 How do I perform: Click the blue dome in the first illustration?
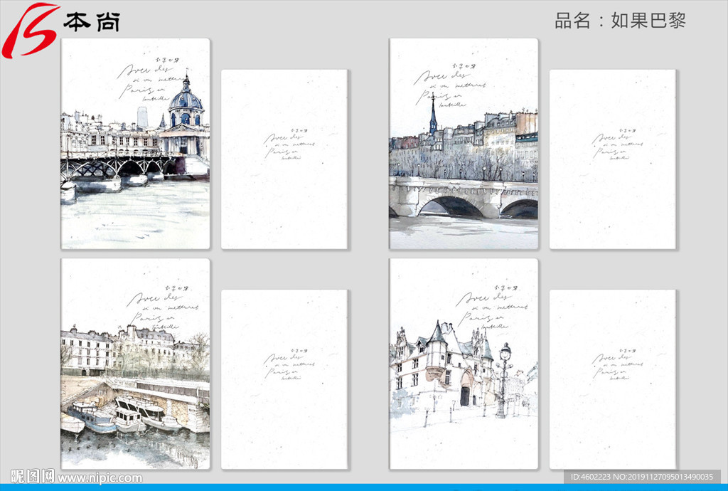(186, 101)
